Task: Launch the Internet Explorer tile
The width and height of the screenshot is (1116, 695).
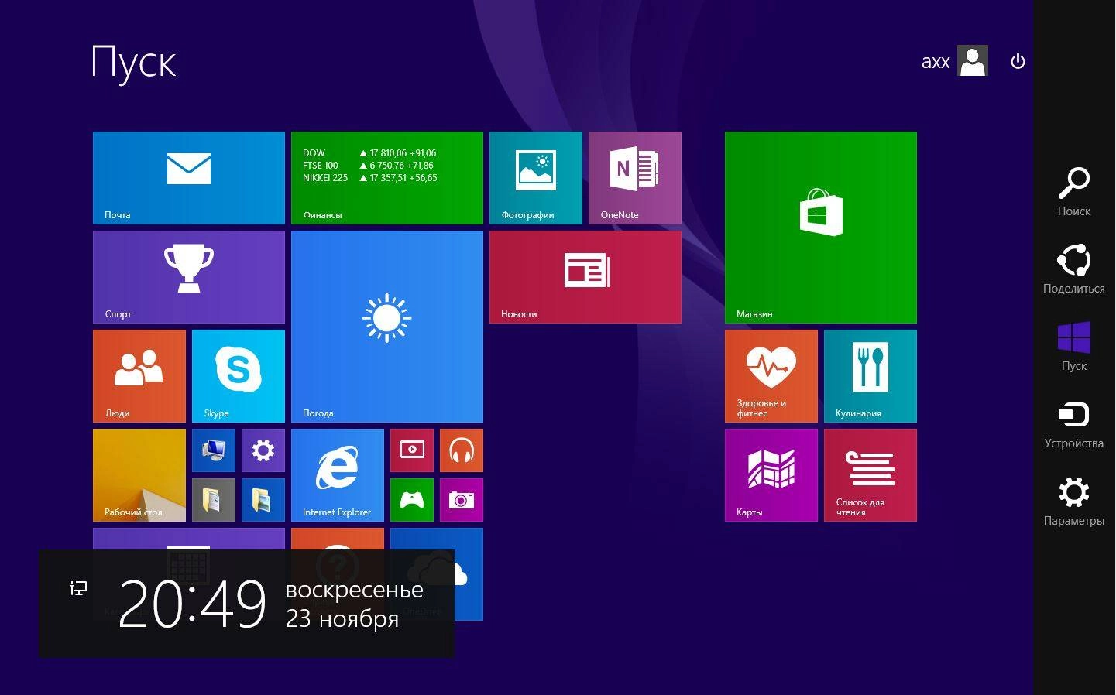Action: [338, 475]
